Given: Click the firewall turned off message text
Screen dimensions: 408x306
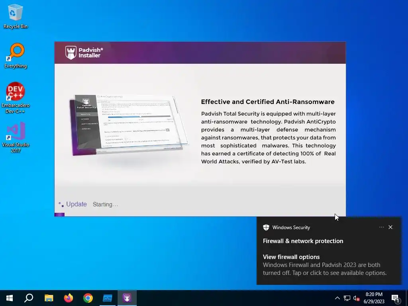Looking at the screenshot, I should point(324,269).
